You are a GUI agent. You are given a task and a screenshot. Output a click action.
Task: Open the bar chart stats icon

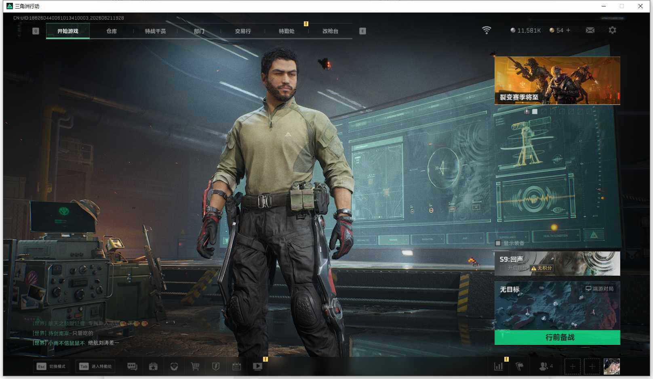coord(499,366)
